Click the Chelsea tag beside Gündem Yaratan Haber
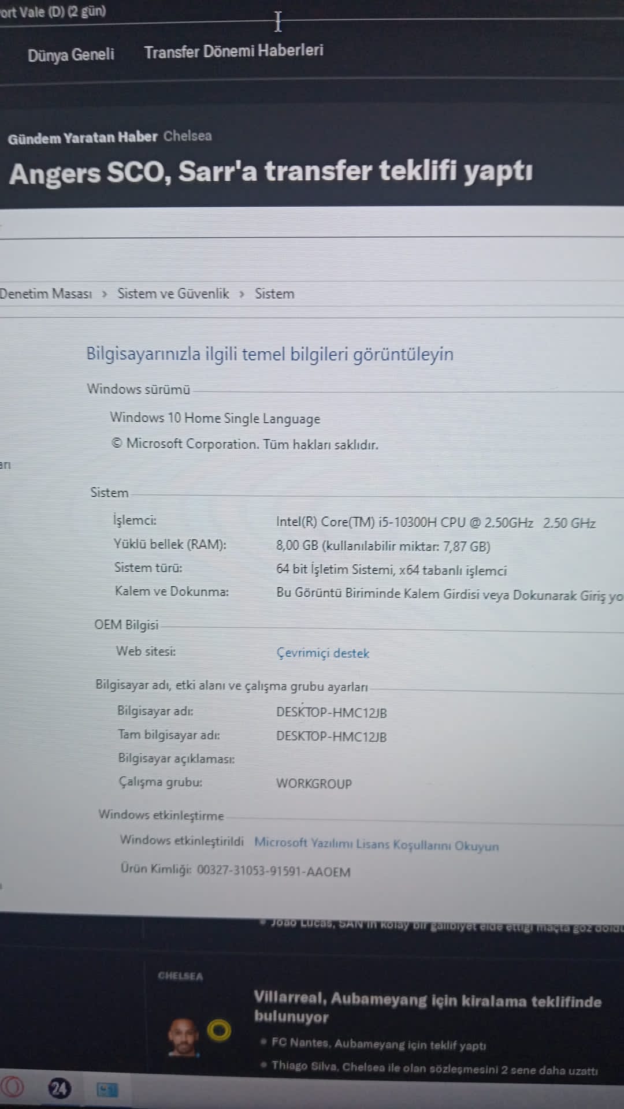Screen dimensions: 624x1109 point(187,136)
